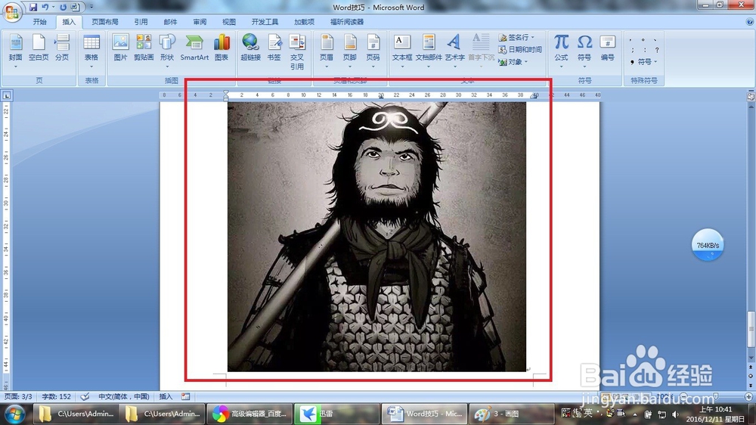This screenshot has width=756, height=425.
Task: Open the 页码 page number menu
Action: tap(373, 51)
